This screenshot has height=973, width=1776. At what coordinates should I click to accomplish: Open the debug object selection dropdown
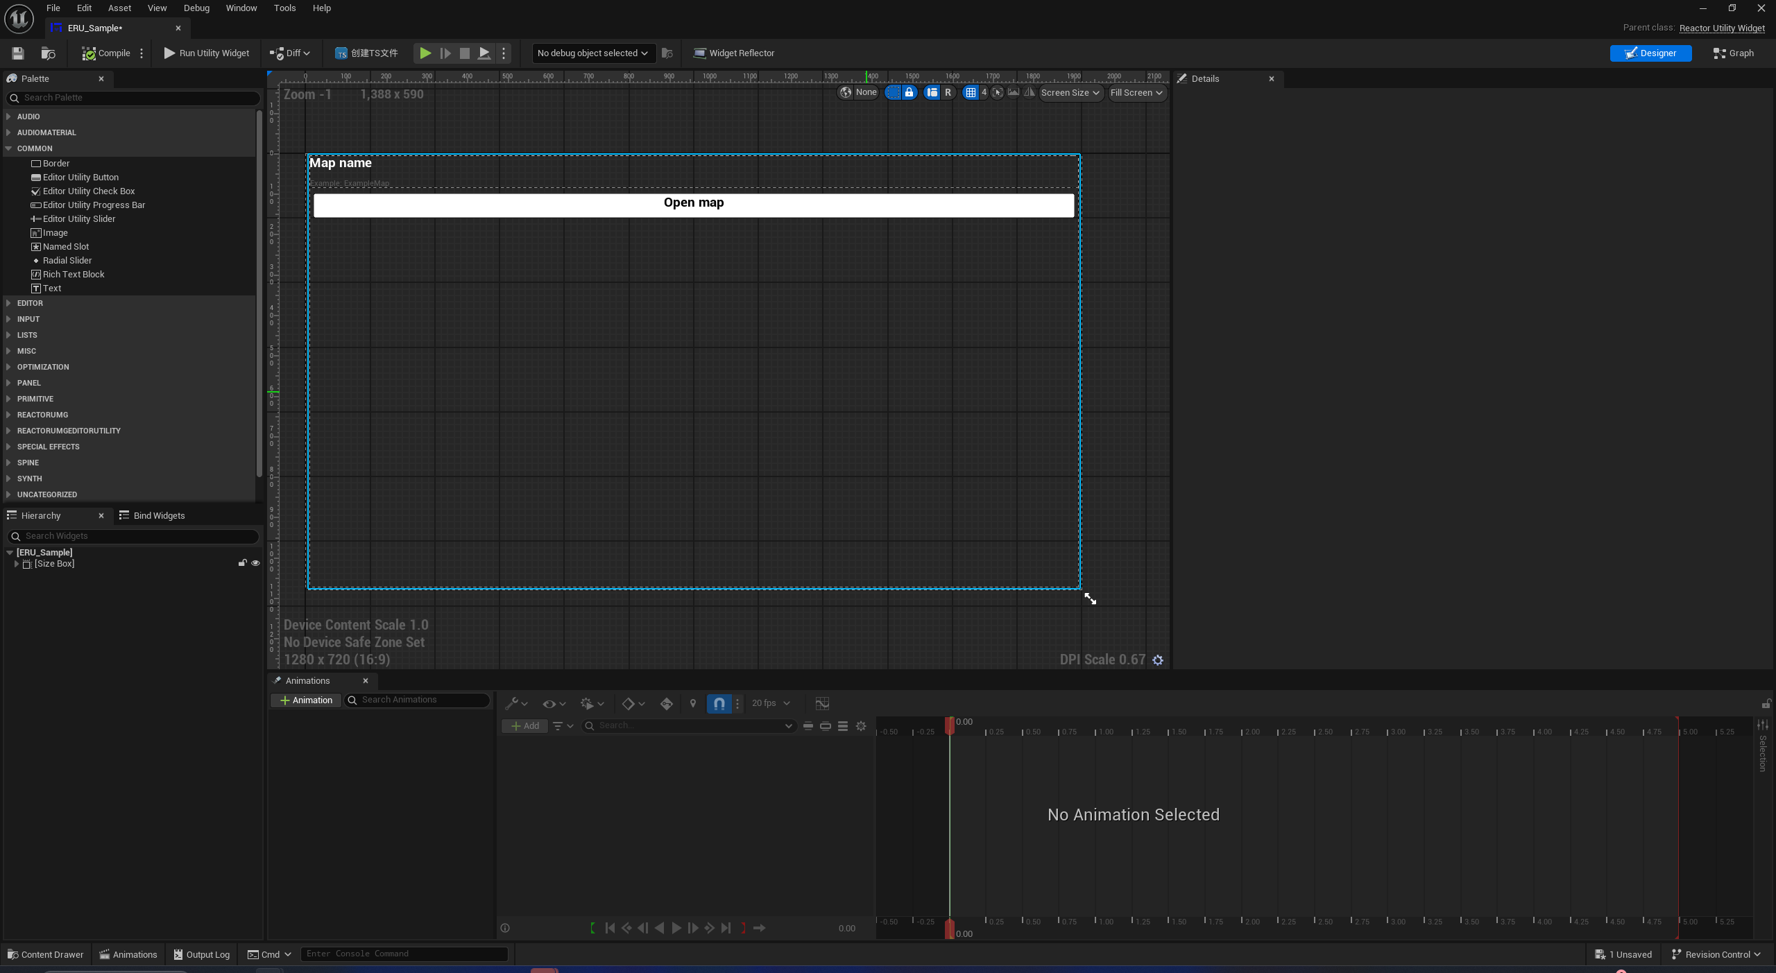pos(592,53)
